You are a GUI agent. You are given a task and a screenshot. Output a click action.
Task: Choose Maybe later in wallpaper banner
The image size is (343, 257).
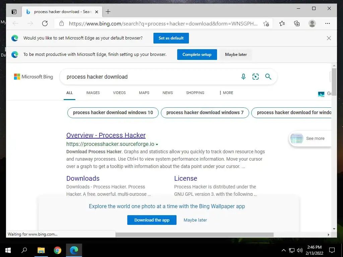click(195, 220)
